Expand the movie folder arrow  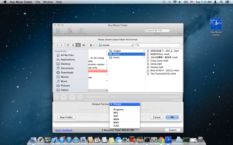(144, 54)
